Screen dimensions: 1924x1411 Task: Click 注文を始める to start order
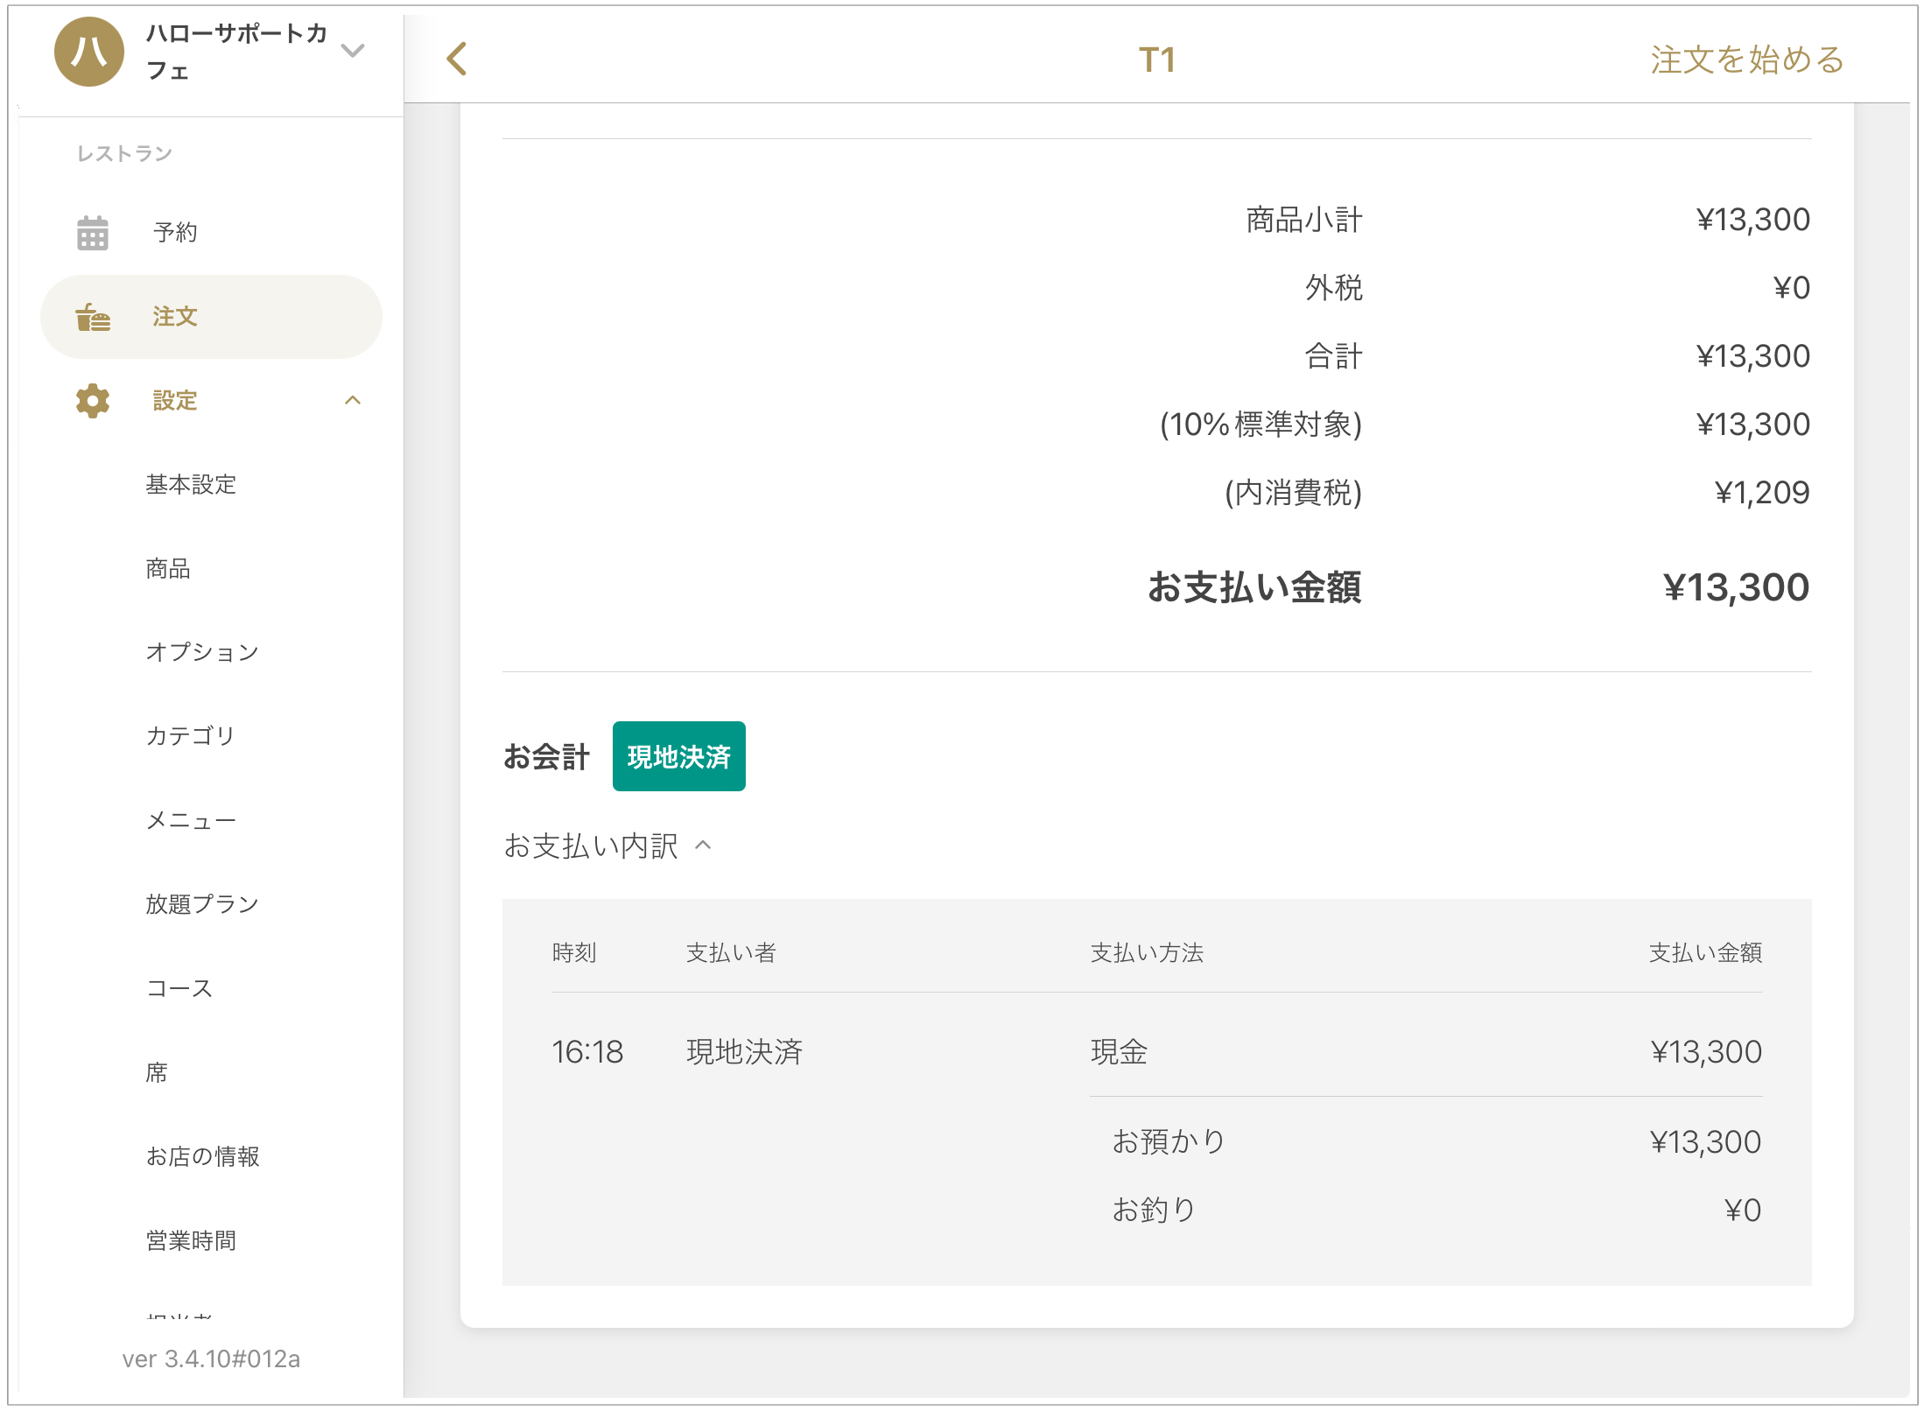pos(1746,60)
